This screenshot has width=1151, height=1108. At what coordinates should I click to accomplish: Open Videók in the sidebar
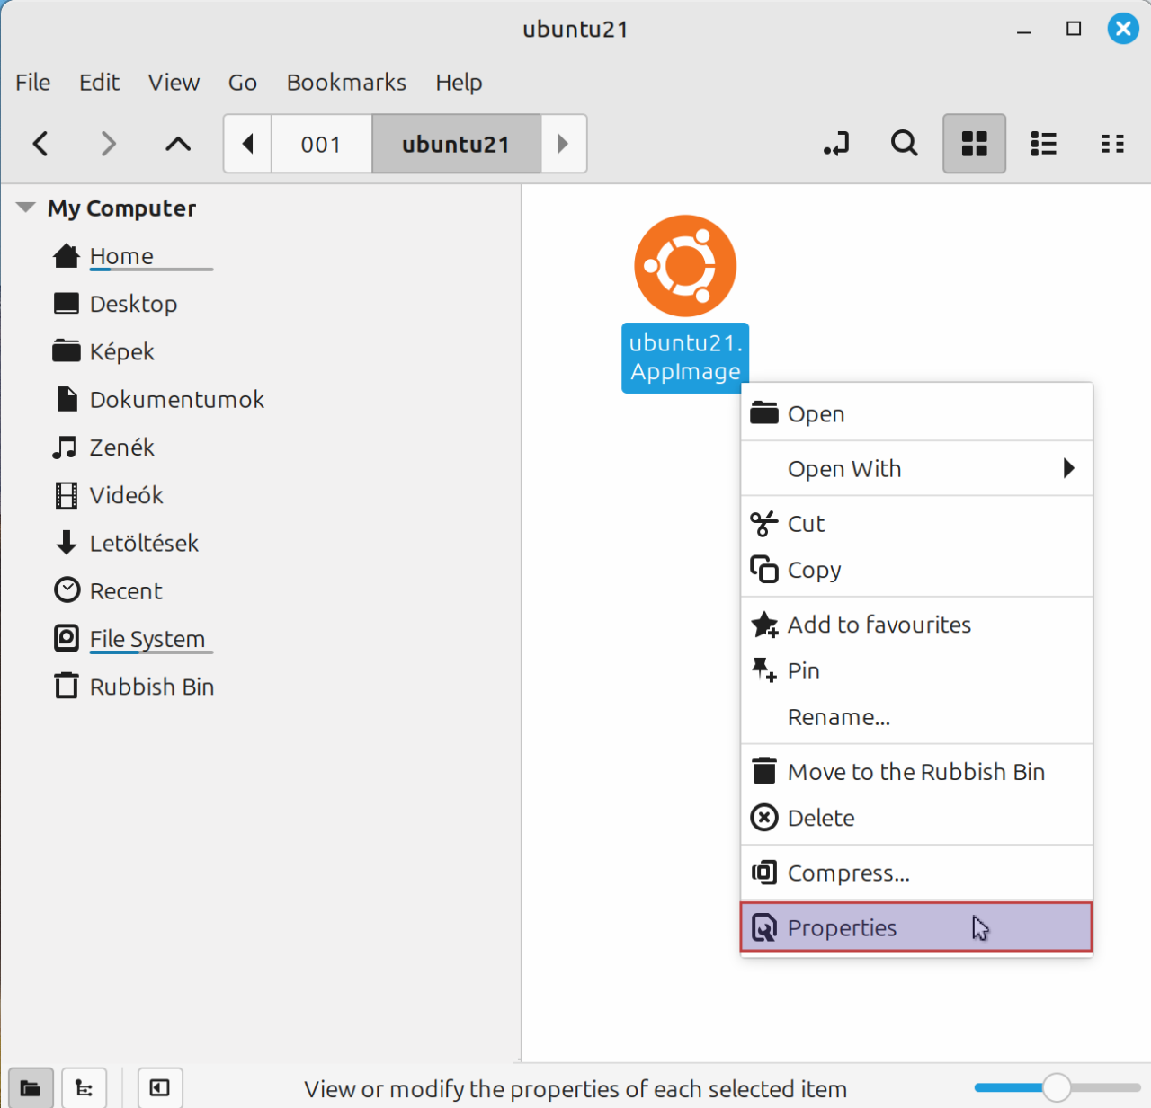[127, 495]
